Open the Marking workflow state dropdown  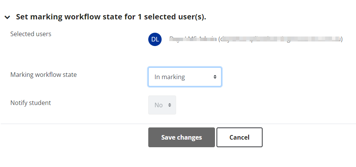[x=185, y=77]
